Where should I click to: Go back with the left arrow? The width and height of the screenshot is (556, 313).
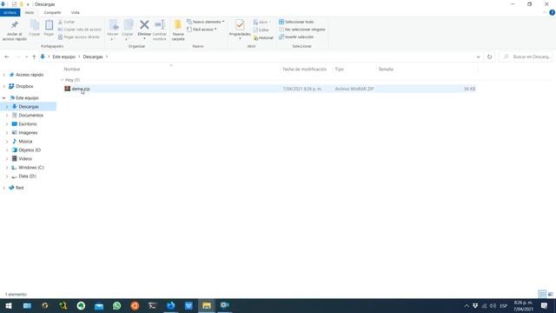click(x=7, y=57)
